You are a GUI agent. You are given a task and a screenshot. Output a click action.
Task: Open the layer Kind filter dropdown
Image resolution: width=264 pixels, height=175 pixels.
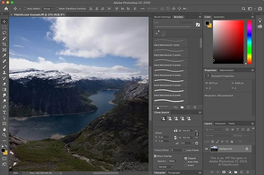click(214, 129)
